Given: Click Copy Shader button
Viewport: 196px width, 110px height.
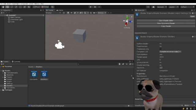Looking at the screenshot, I should tap(166, 26).
